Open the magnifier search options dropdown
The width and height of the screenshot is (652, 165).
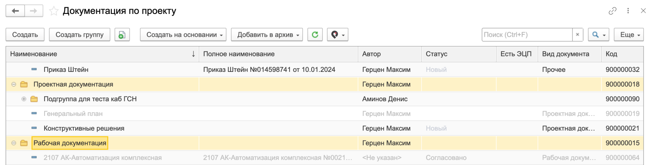[598, 35]
